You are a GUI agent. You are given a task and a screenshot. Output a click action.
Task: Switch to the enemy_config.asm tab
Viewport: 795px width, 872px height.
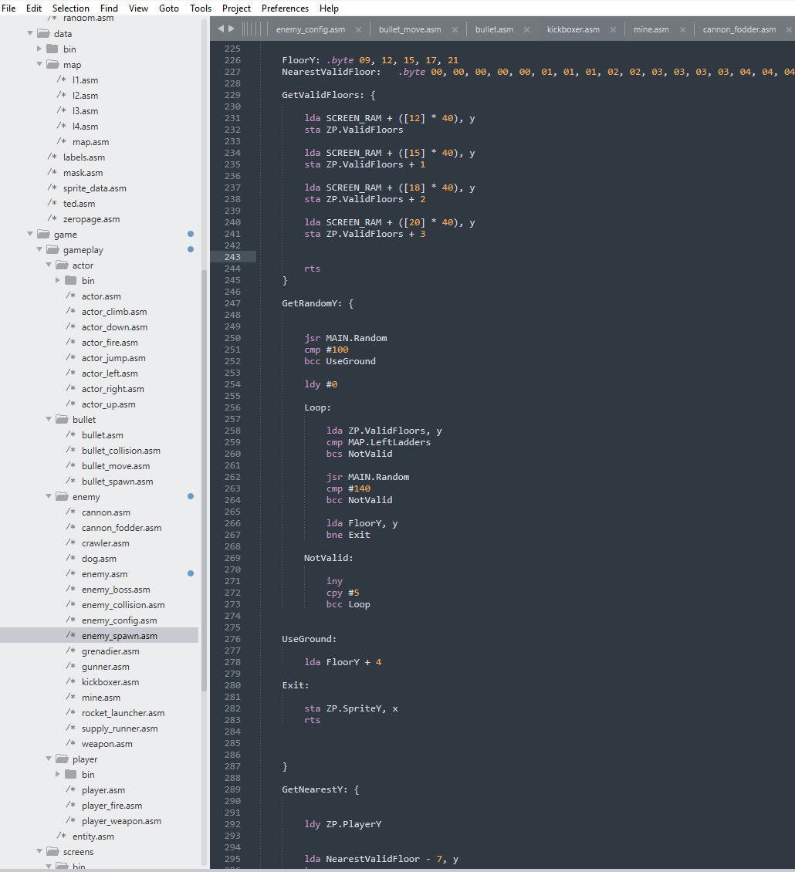pos(310,29)
